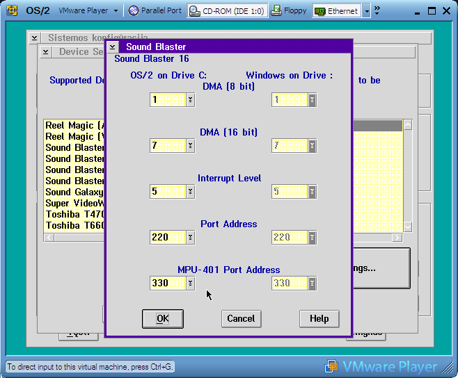Expand Windows DMA (16 bit) dropdown
The image size is (458, 378).
pyautogui.click(x=313, y=145)
